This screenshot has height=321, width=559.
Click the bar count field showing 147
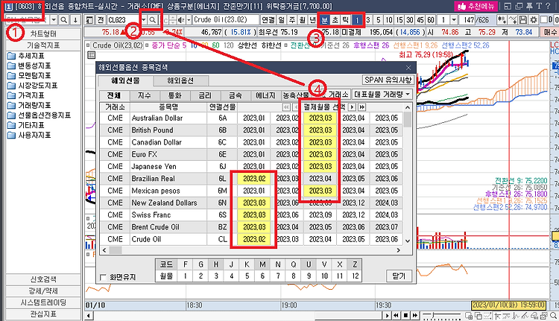pyautogui.click(x=468, y=20)
